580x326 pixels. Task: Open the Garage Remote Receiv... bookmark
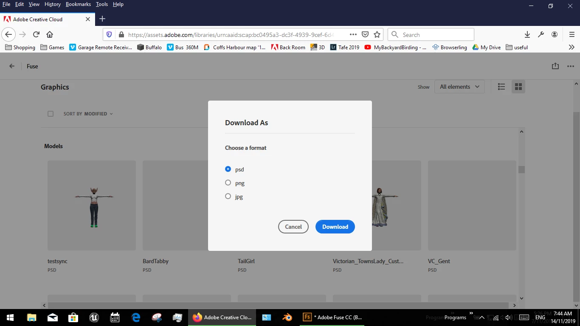101,47
